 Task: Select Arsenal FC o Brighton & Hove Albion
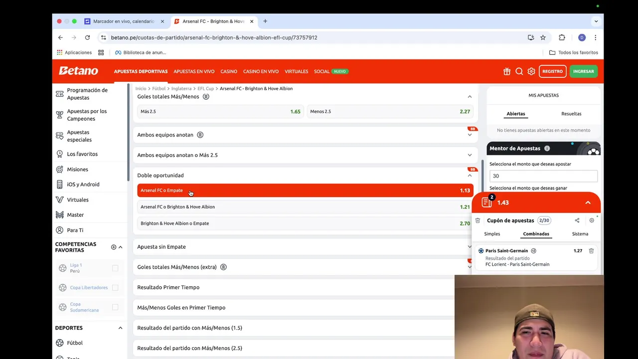click(x=305, y=207)
